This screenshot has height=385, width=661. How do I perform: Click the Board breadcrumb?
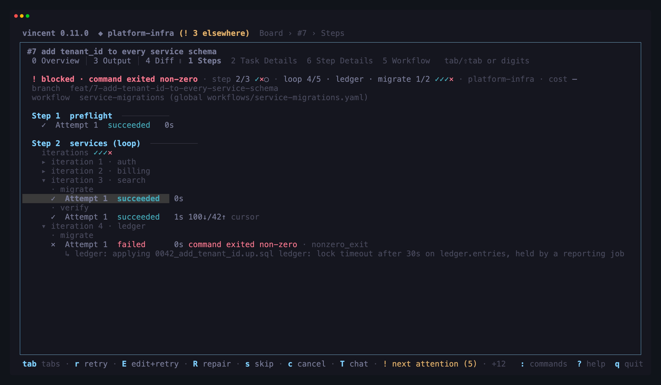click(271, 33)
